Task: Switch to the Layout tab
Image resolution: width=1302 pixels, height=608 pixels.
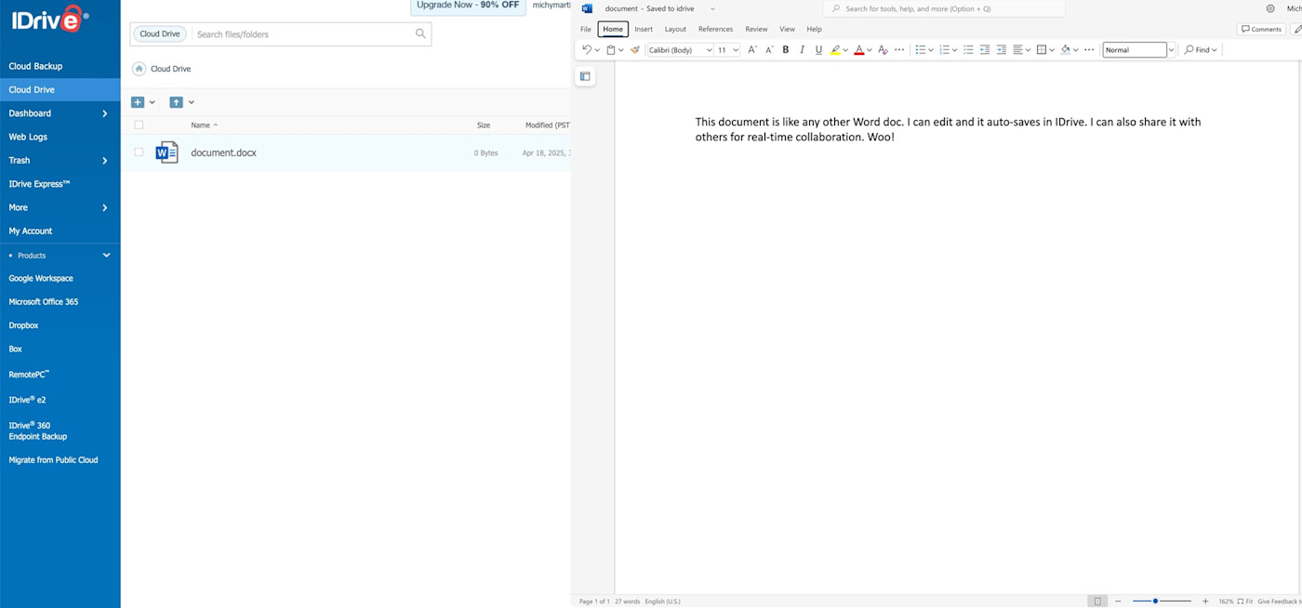Action: [x=675, y=29]
